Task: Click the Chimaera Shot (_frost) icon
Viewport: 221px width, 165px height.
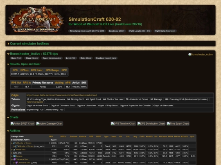Action: pos(16,163)
